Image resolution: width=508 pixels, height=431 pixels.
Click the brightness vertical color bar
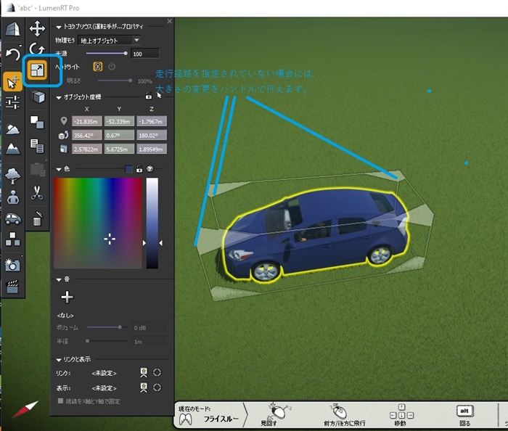(x=152, y=223)
